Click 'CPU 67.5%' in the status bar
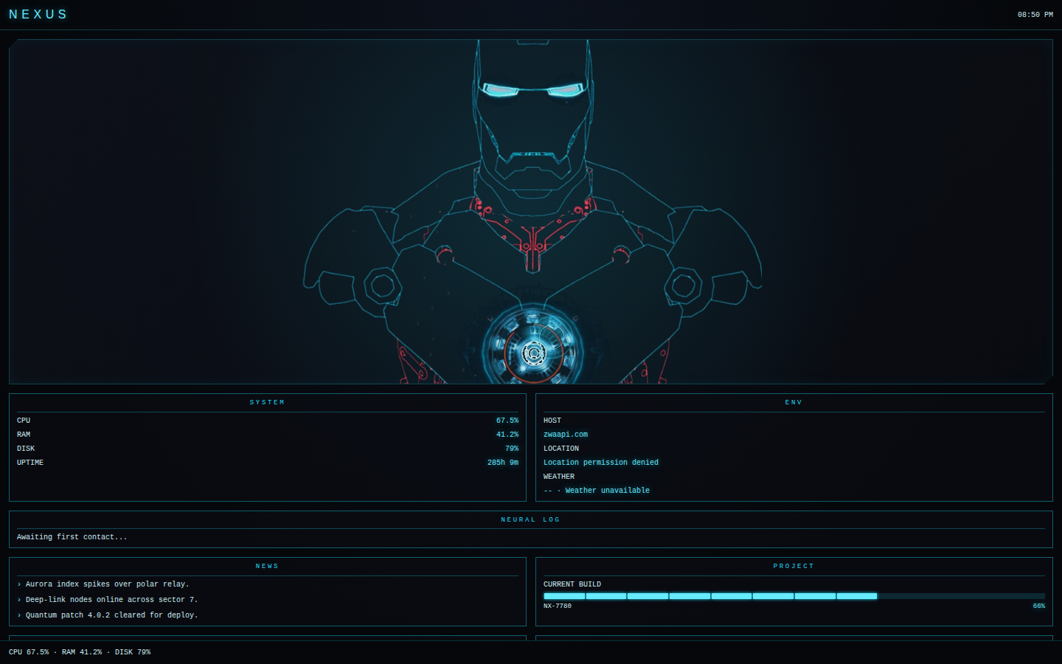Viewport: 1062px width, 664px height. pos(29,652)
